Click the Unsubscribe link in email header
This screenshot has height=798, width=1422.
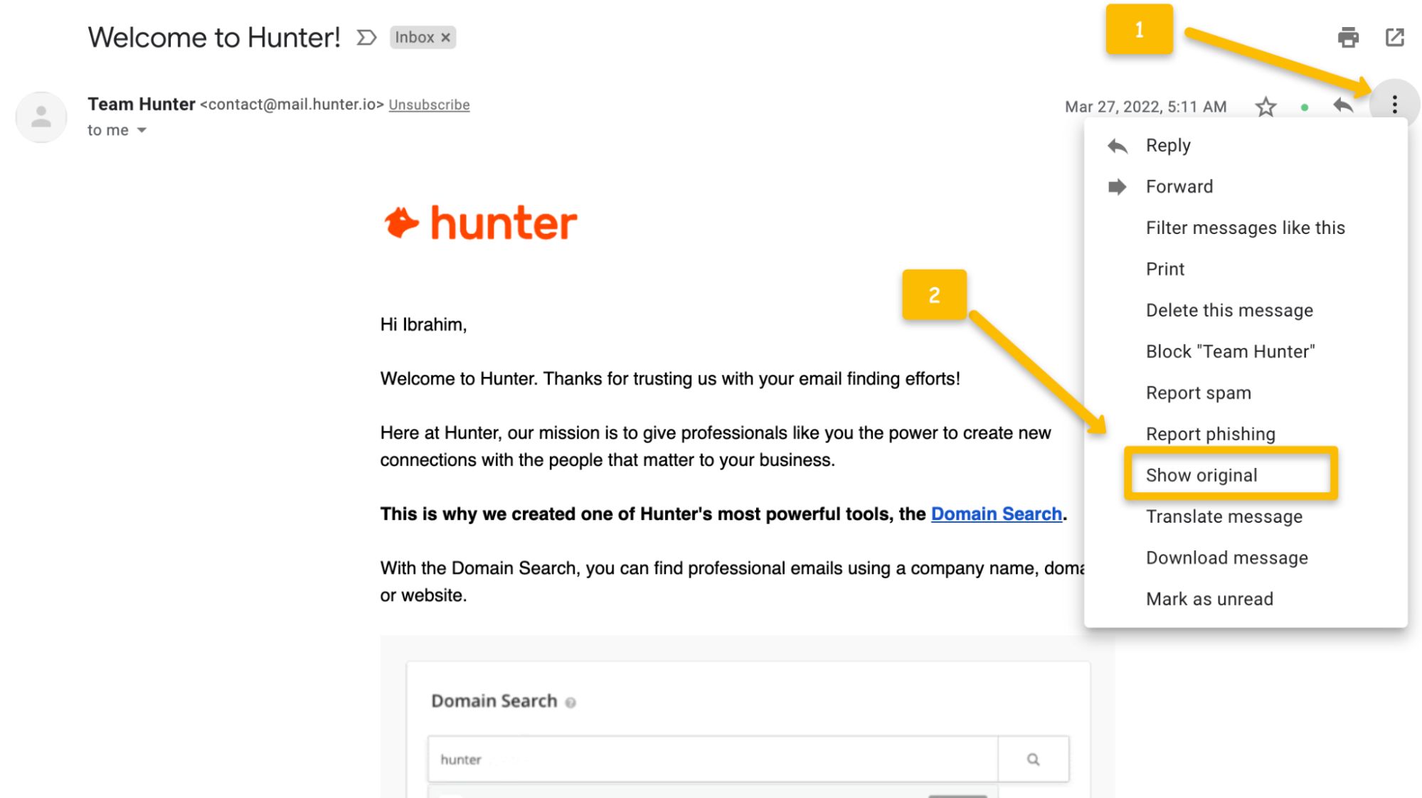point(429,105)
